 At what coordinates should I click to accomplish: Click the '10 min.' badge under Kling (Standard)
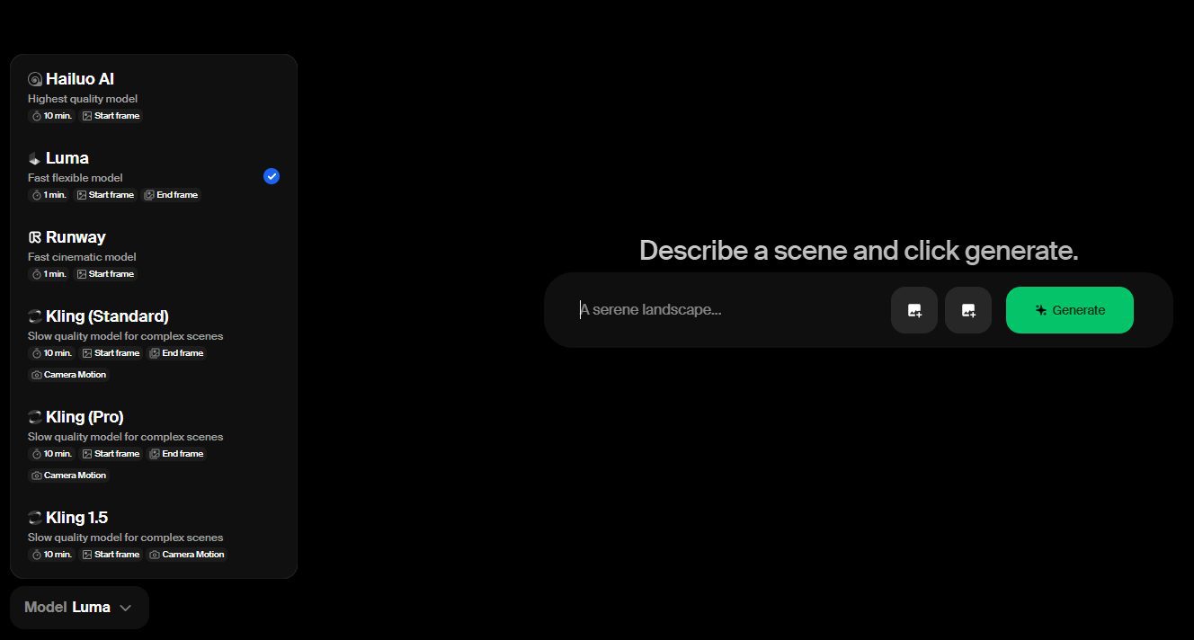tap(51, 353)
